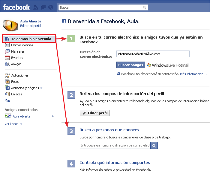Click Facebook icon beside Bienvenida heading
Viewport: 210px width, 174px height.
(x=64, y=21)
